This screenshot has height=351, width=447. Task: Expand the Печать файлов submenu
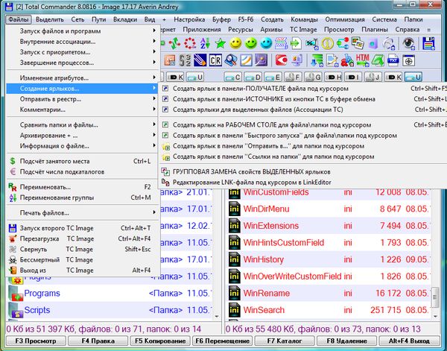tap(83, 212)
